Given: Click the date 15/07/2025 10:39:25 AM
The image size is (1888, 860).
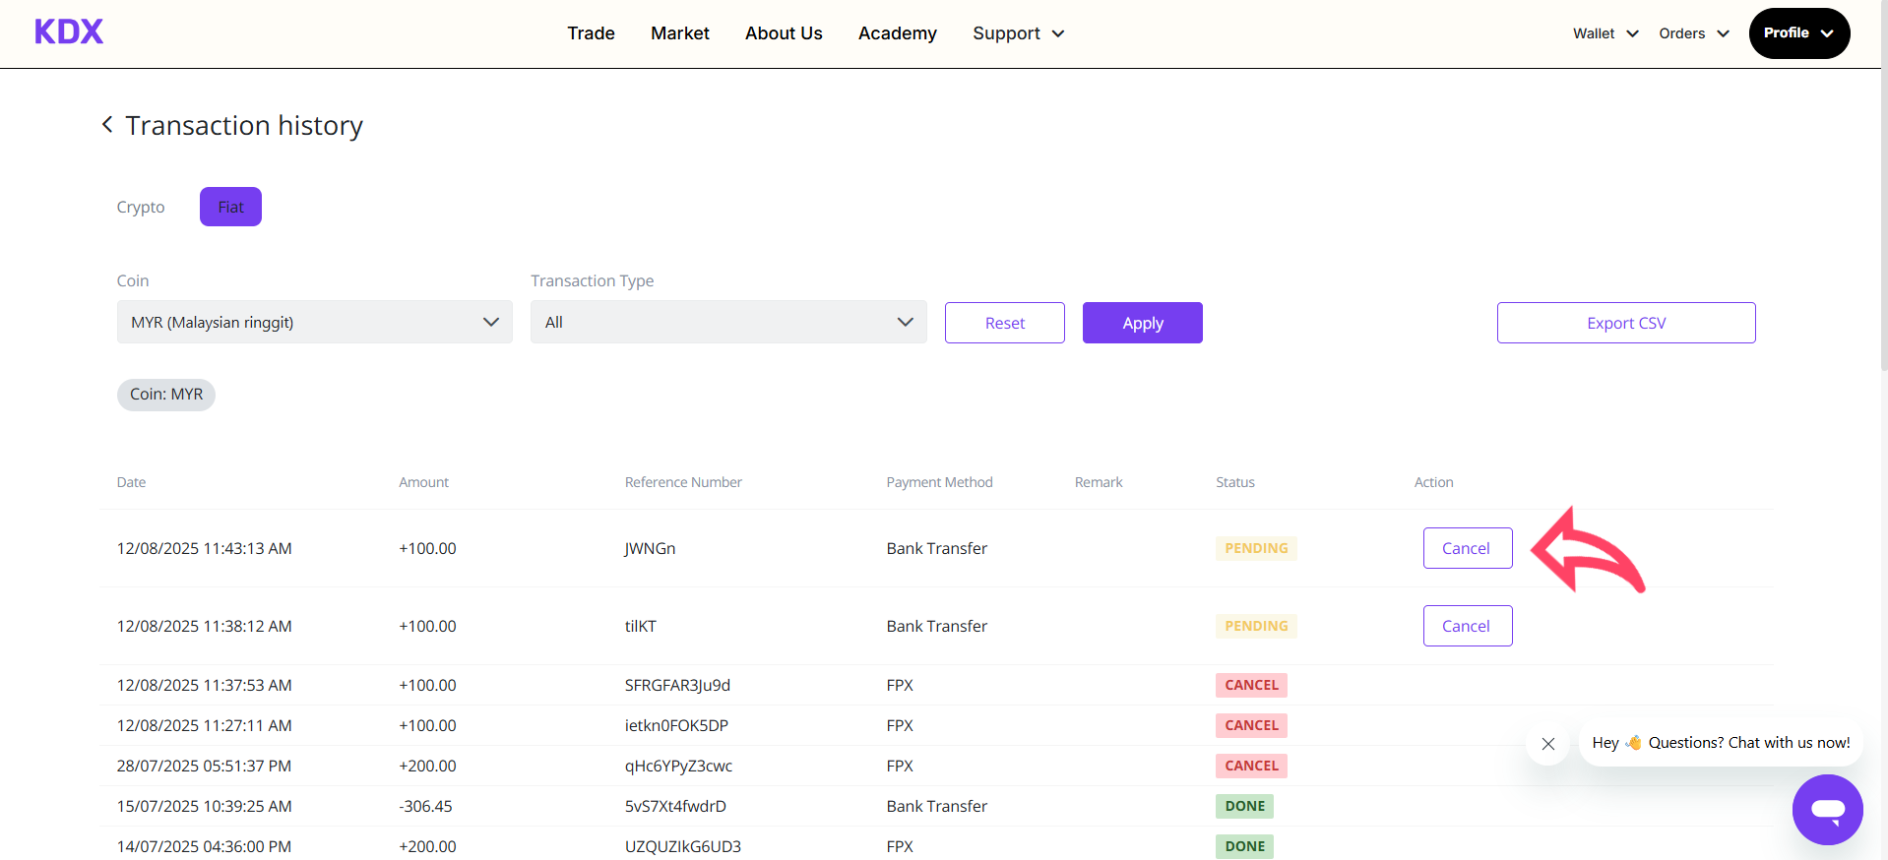Looking at the screenshot, I should (x=204, y=806).
